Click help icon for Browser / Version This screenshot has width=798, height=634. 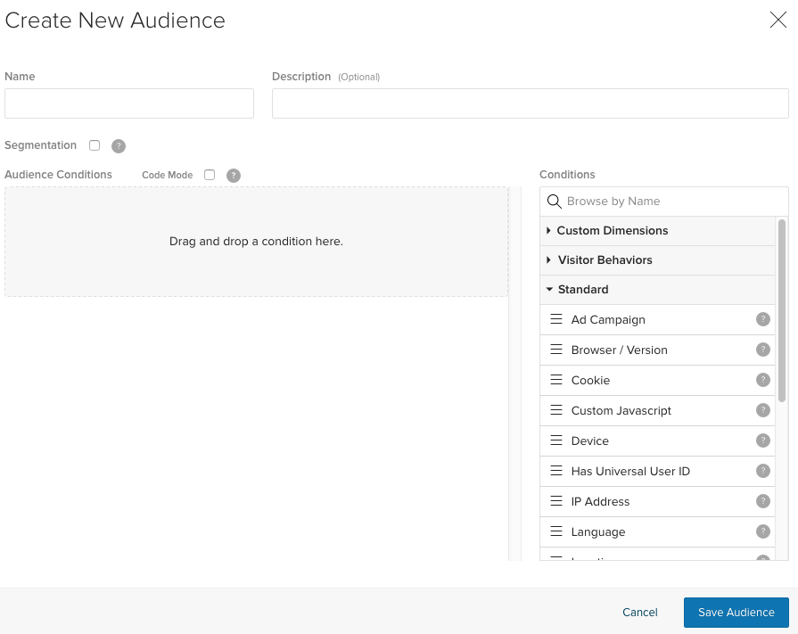pos(762,350)
